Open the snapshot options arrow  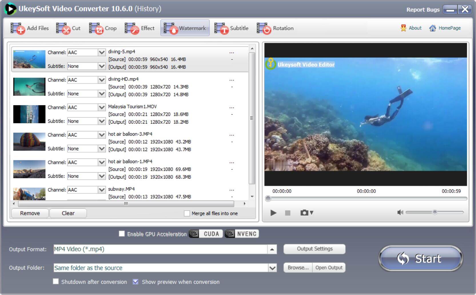point(312,213)
